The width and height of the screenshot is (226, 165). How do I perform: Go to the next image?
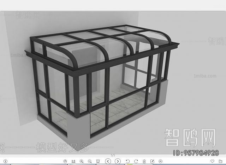118,161
